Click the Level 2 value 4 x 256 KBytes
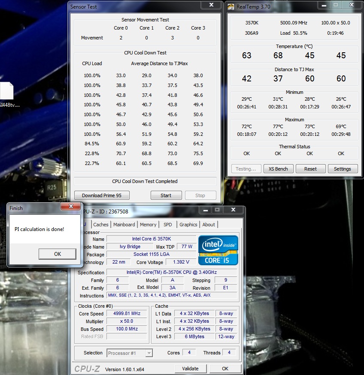 point(194,329)
